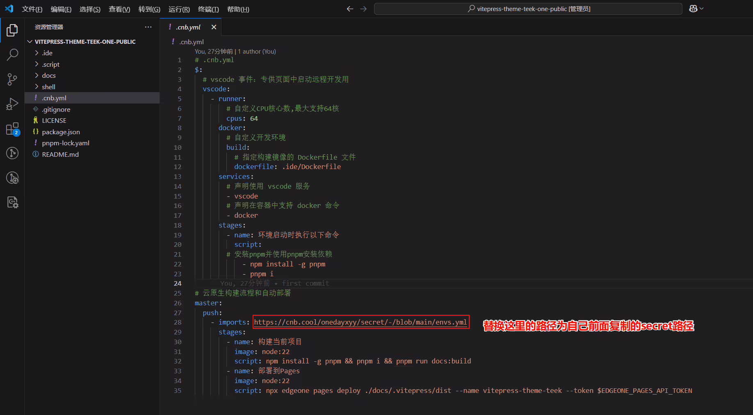
Task: Click the 'first commit' inline blame text
Action: pos(305,283)
